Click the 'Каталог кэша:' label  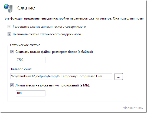22,69
